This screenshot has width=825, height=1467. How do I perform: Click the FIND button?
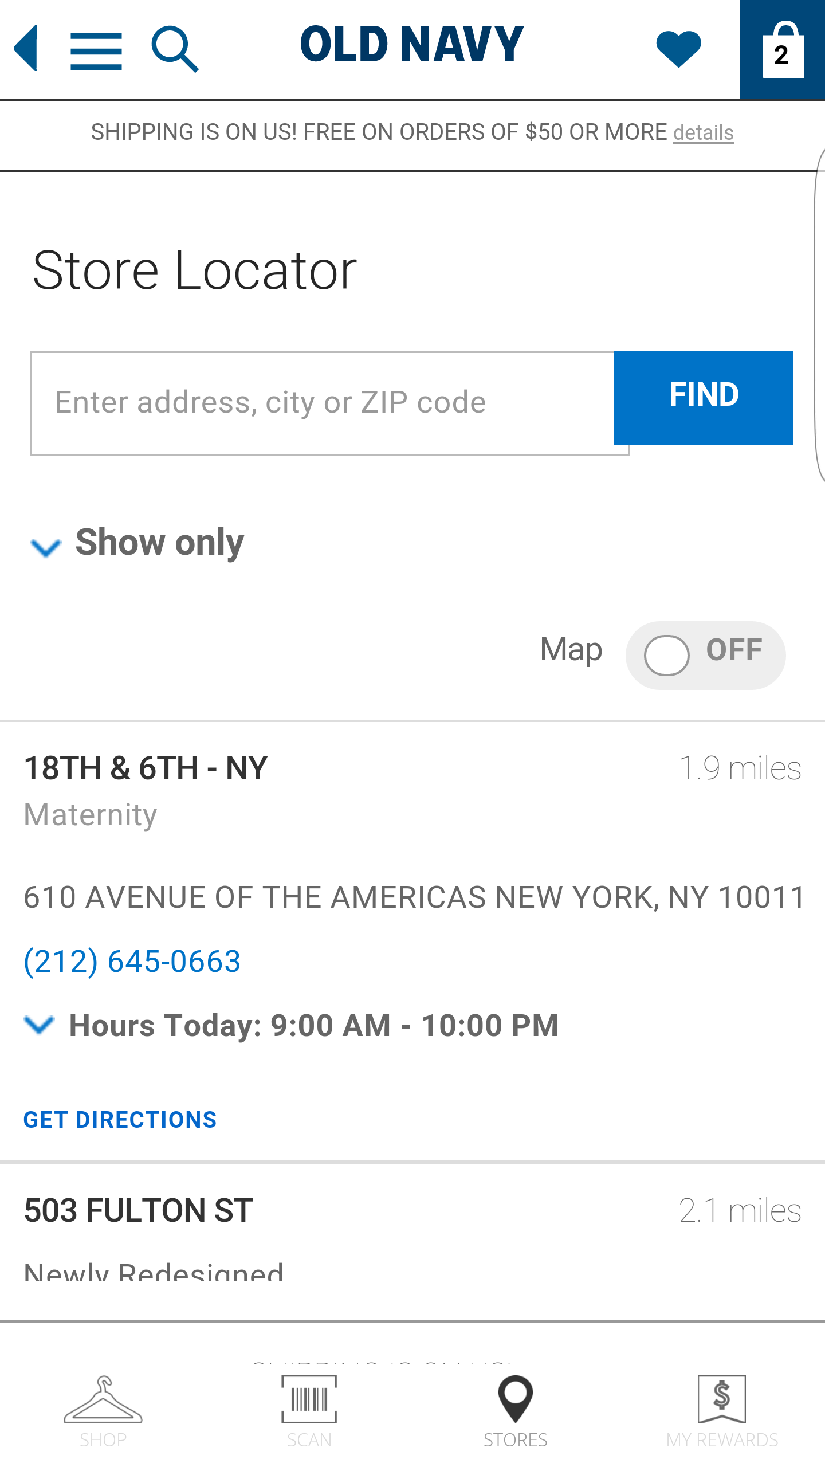(x=704, y=397)
